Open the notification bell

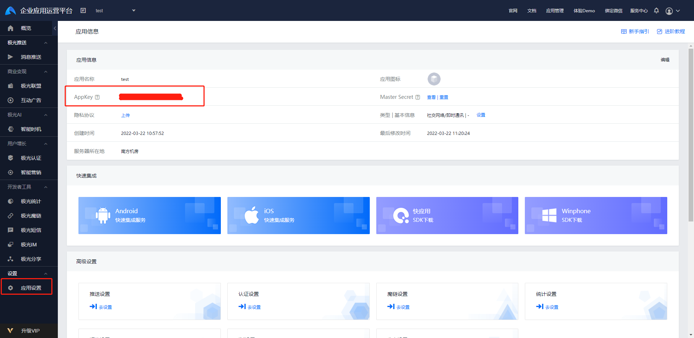click(x=656, y=10)
